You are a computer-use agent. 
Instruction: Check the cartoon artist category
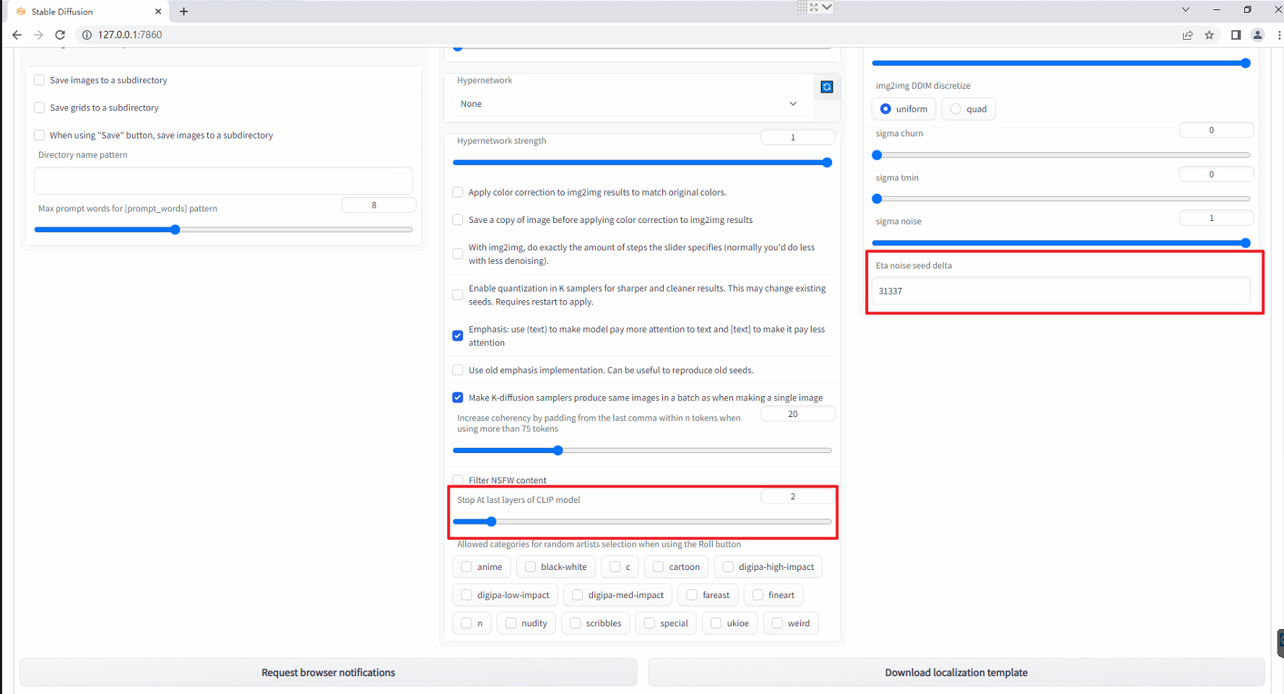676,567
